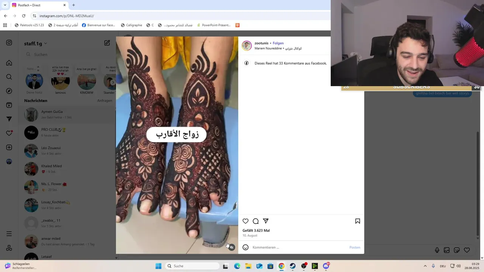Open PowerPoint-Präsent... bookmark
Image resolution: width=484 pixels, height=272 pixels.
214,25
